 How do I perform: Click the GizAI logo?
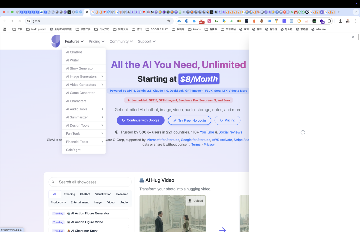click(x=56, y=41)
